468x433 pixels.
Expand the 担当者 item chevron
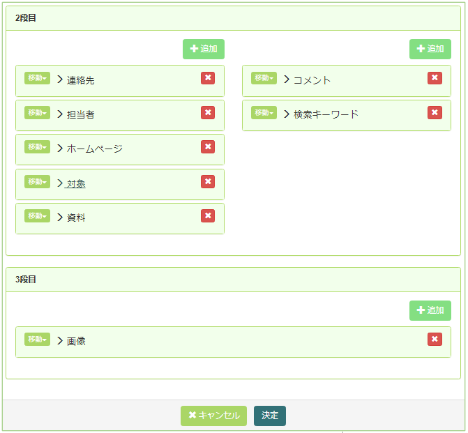(x=60, y=114)
